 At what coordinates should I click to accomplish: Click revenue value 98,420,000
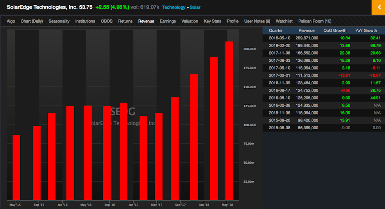click(308, 120)
